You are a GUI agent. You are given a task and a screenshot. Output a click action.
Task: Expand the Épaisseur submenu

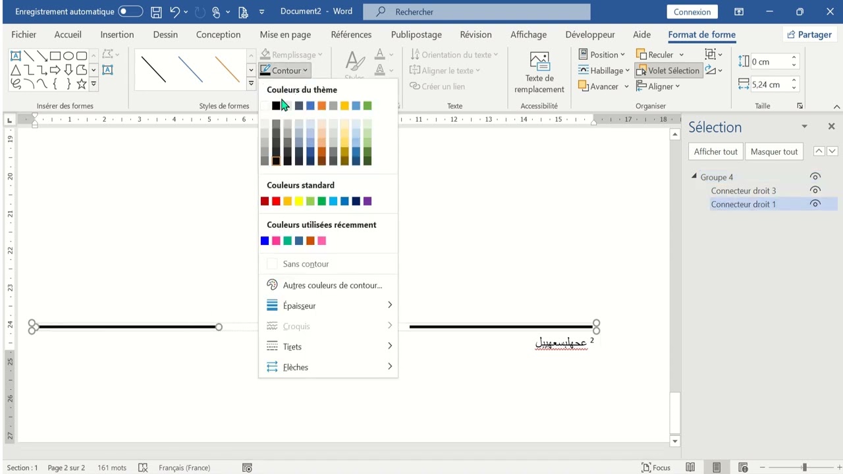coord(390,305)
